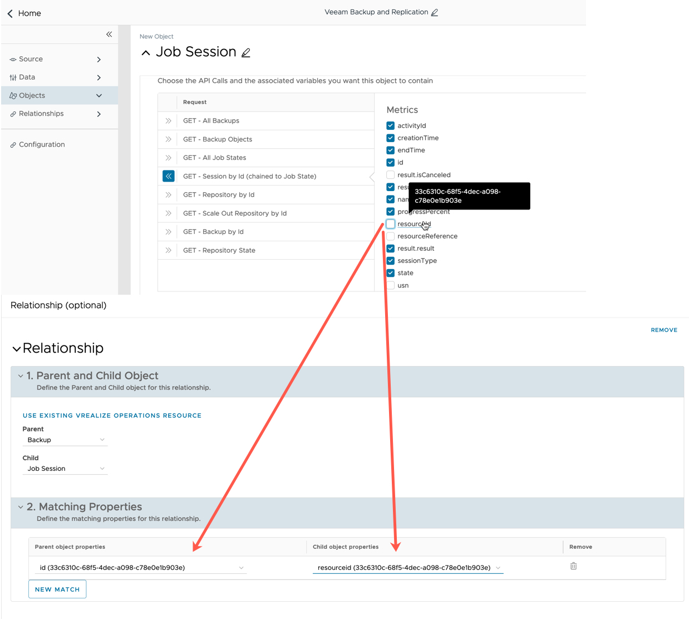Screen dimensions: 689x619
Task: Click the pencil icon beside Job Session
Action: click(246, 53)
